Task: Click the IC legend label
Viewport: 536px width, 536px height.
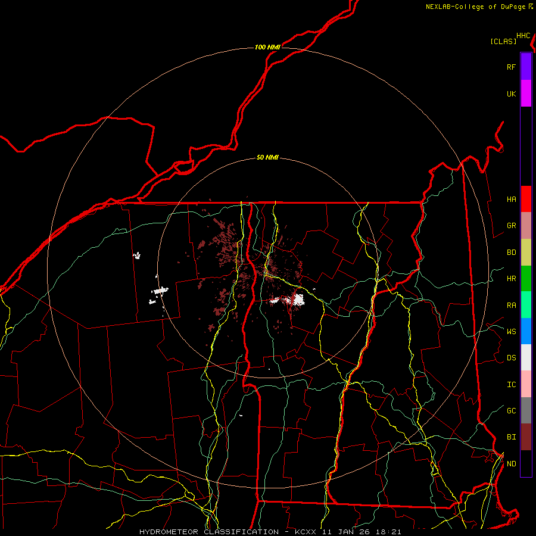Action: click(x=511, y=385)
